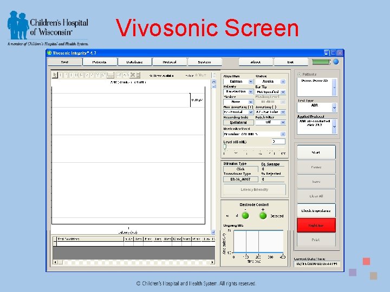
Task: Switch to the Protocol tab
Action: coord(170,62)
